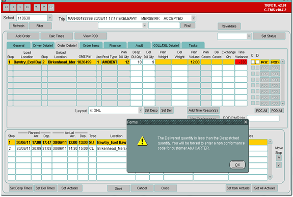Tick the C checkbox on the third row
The height and width of the screenshot is (197, 293).
point(253,74)
